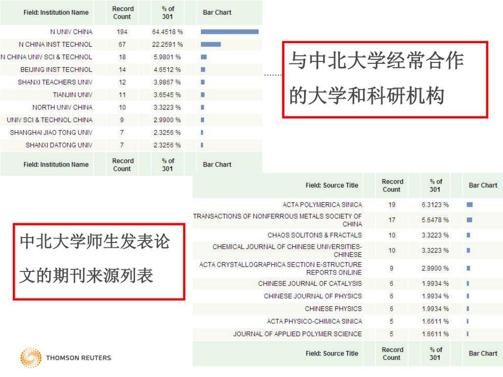
Task: Click the 6.3123 % value
Action: (435, 205)
